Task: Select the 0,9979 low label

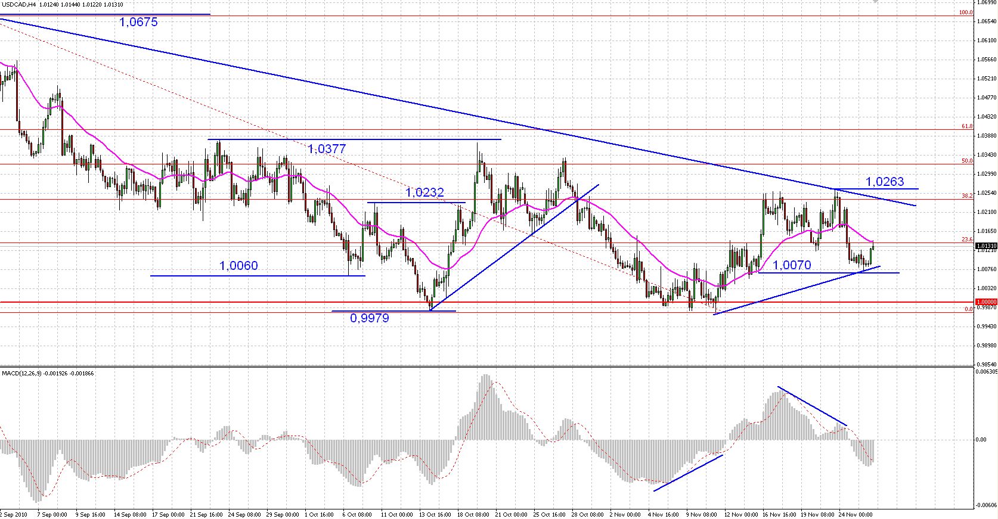Action: [x=369, y=318]
